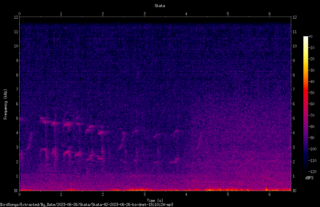Click the "11" tick label on the right frequency axis

tap(295, 32)
